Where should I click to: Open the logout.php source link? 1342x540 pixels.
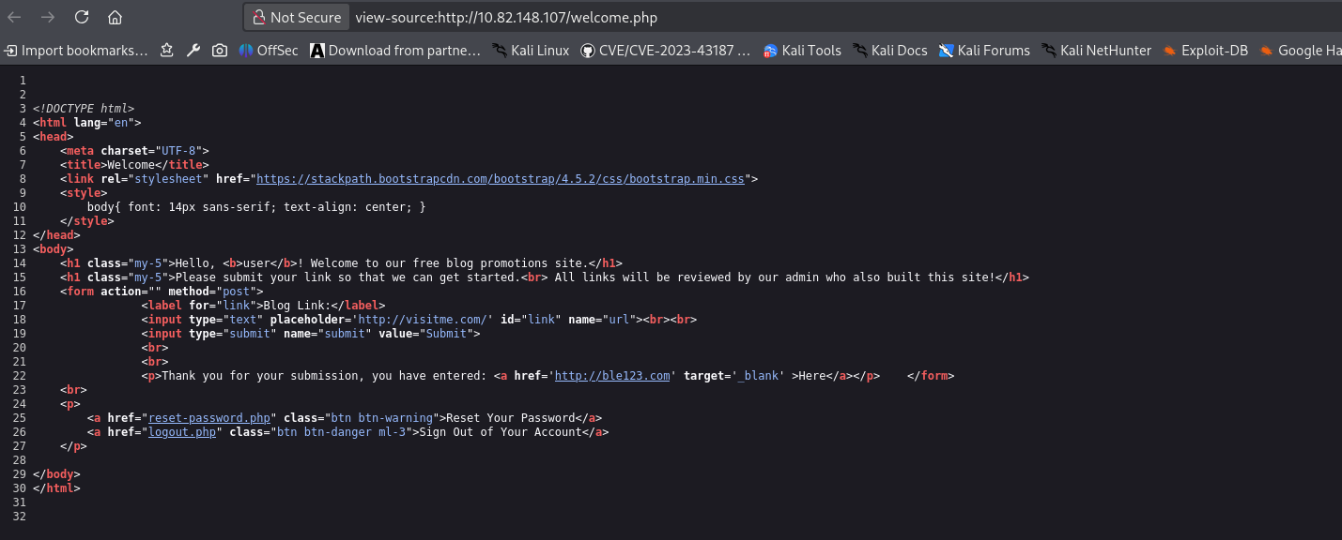pyautogui.click(x=182, y=432)
